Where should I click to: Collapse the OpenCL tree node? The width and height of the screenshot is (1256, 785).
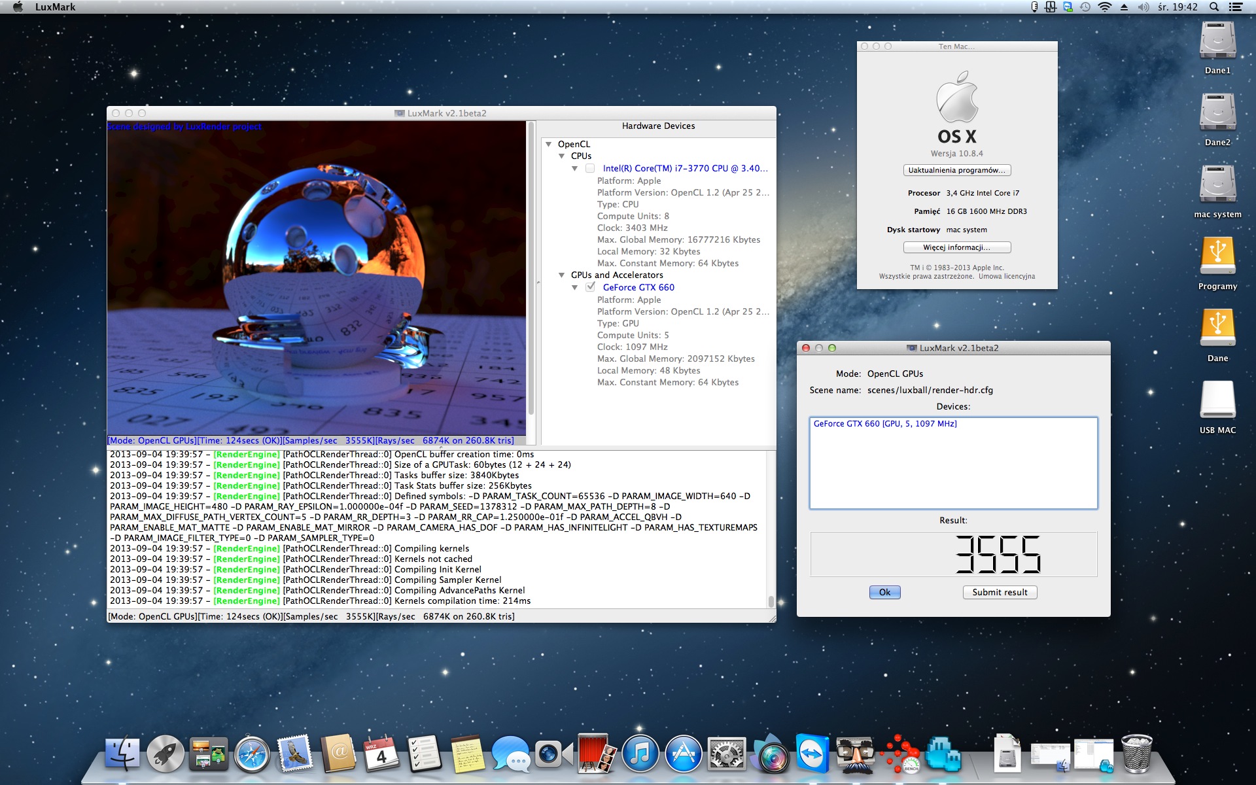(549, 144)
